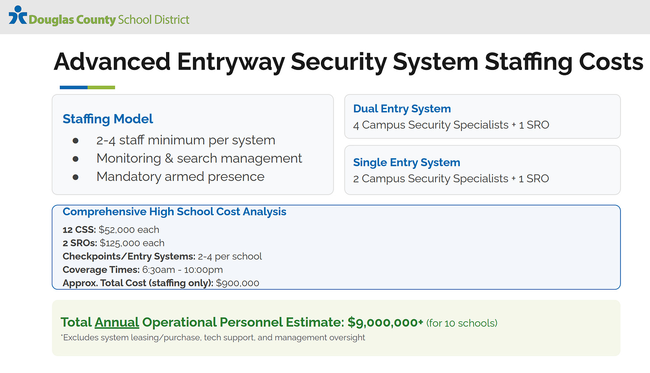This screenshot has height=373, width=650.
Task: Select the Coverage Times line
Action: pyautogui.click(x=142, y=270)
